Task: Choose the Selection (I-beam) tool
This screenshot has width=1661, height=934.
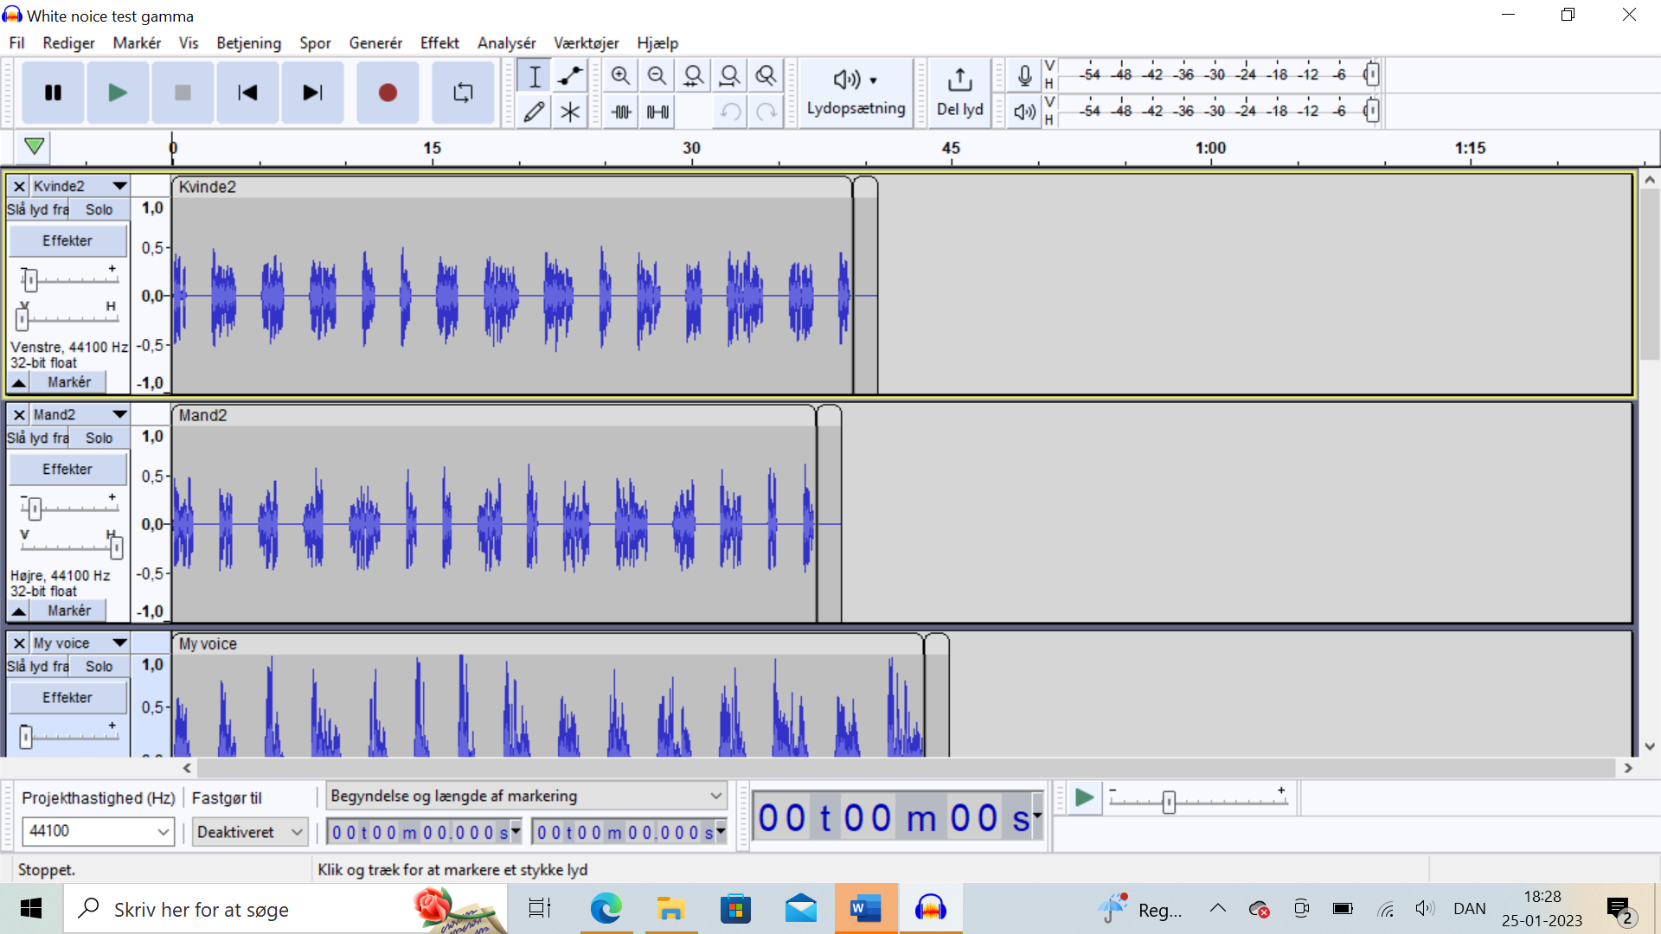Action: pos(535,76)
